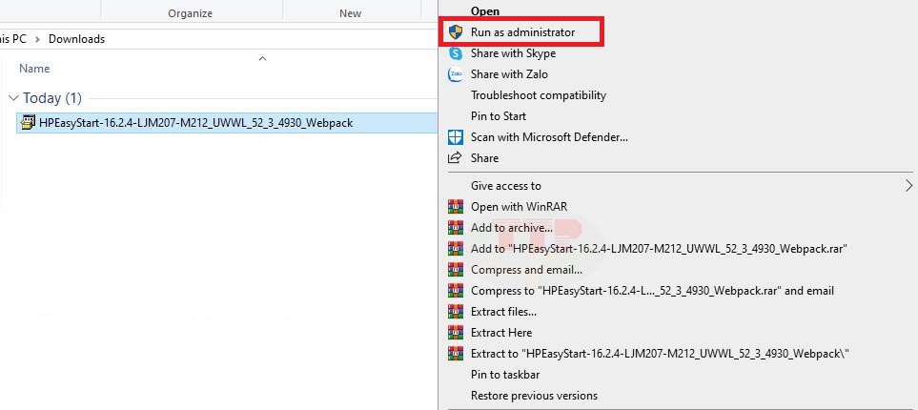Choose Compress and email...
918x410 pixels.
(x=526, y=270)
